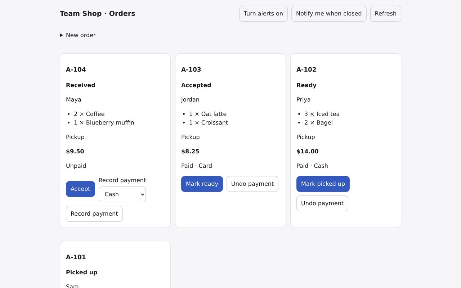Click the "3 × Iced tea" item
Image resolution: width=461 pixels, height=288 pixels.
pyautogui.click(x=322, y=114)
